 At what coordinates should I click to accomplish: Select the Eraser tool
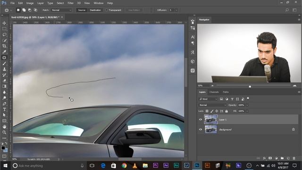coord(4,81)
